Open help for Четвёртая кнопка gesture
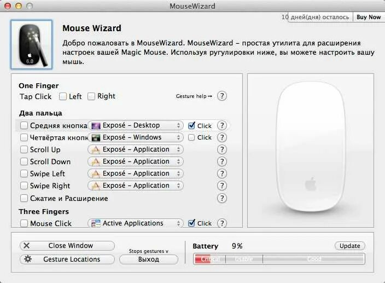This screenshot has height=283, width=385. (222, 137)
